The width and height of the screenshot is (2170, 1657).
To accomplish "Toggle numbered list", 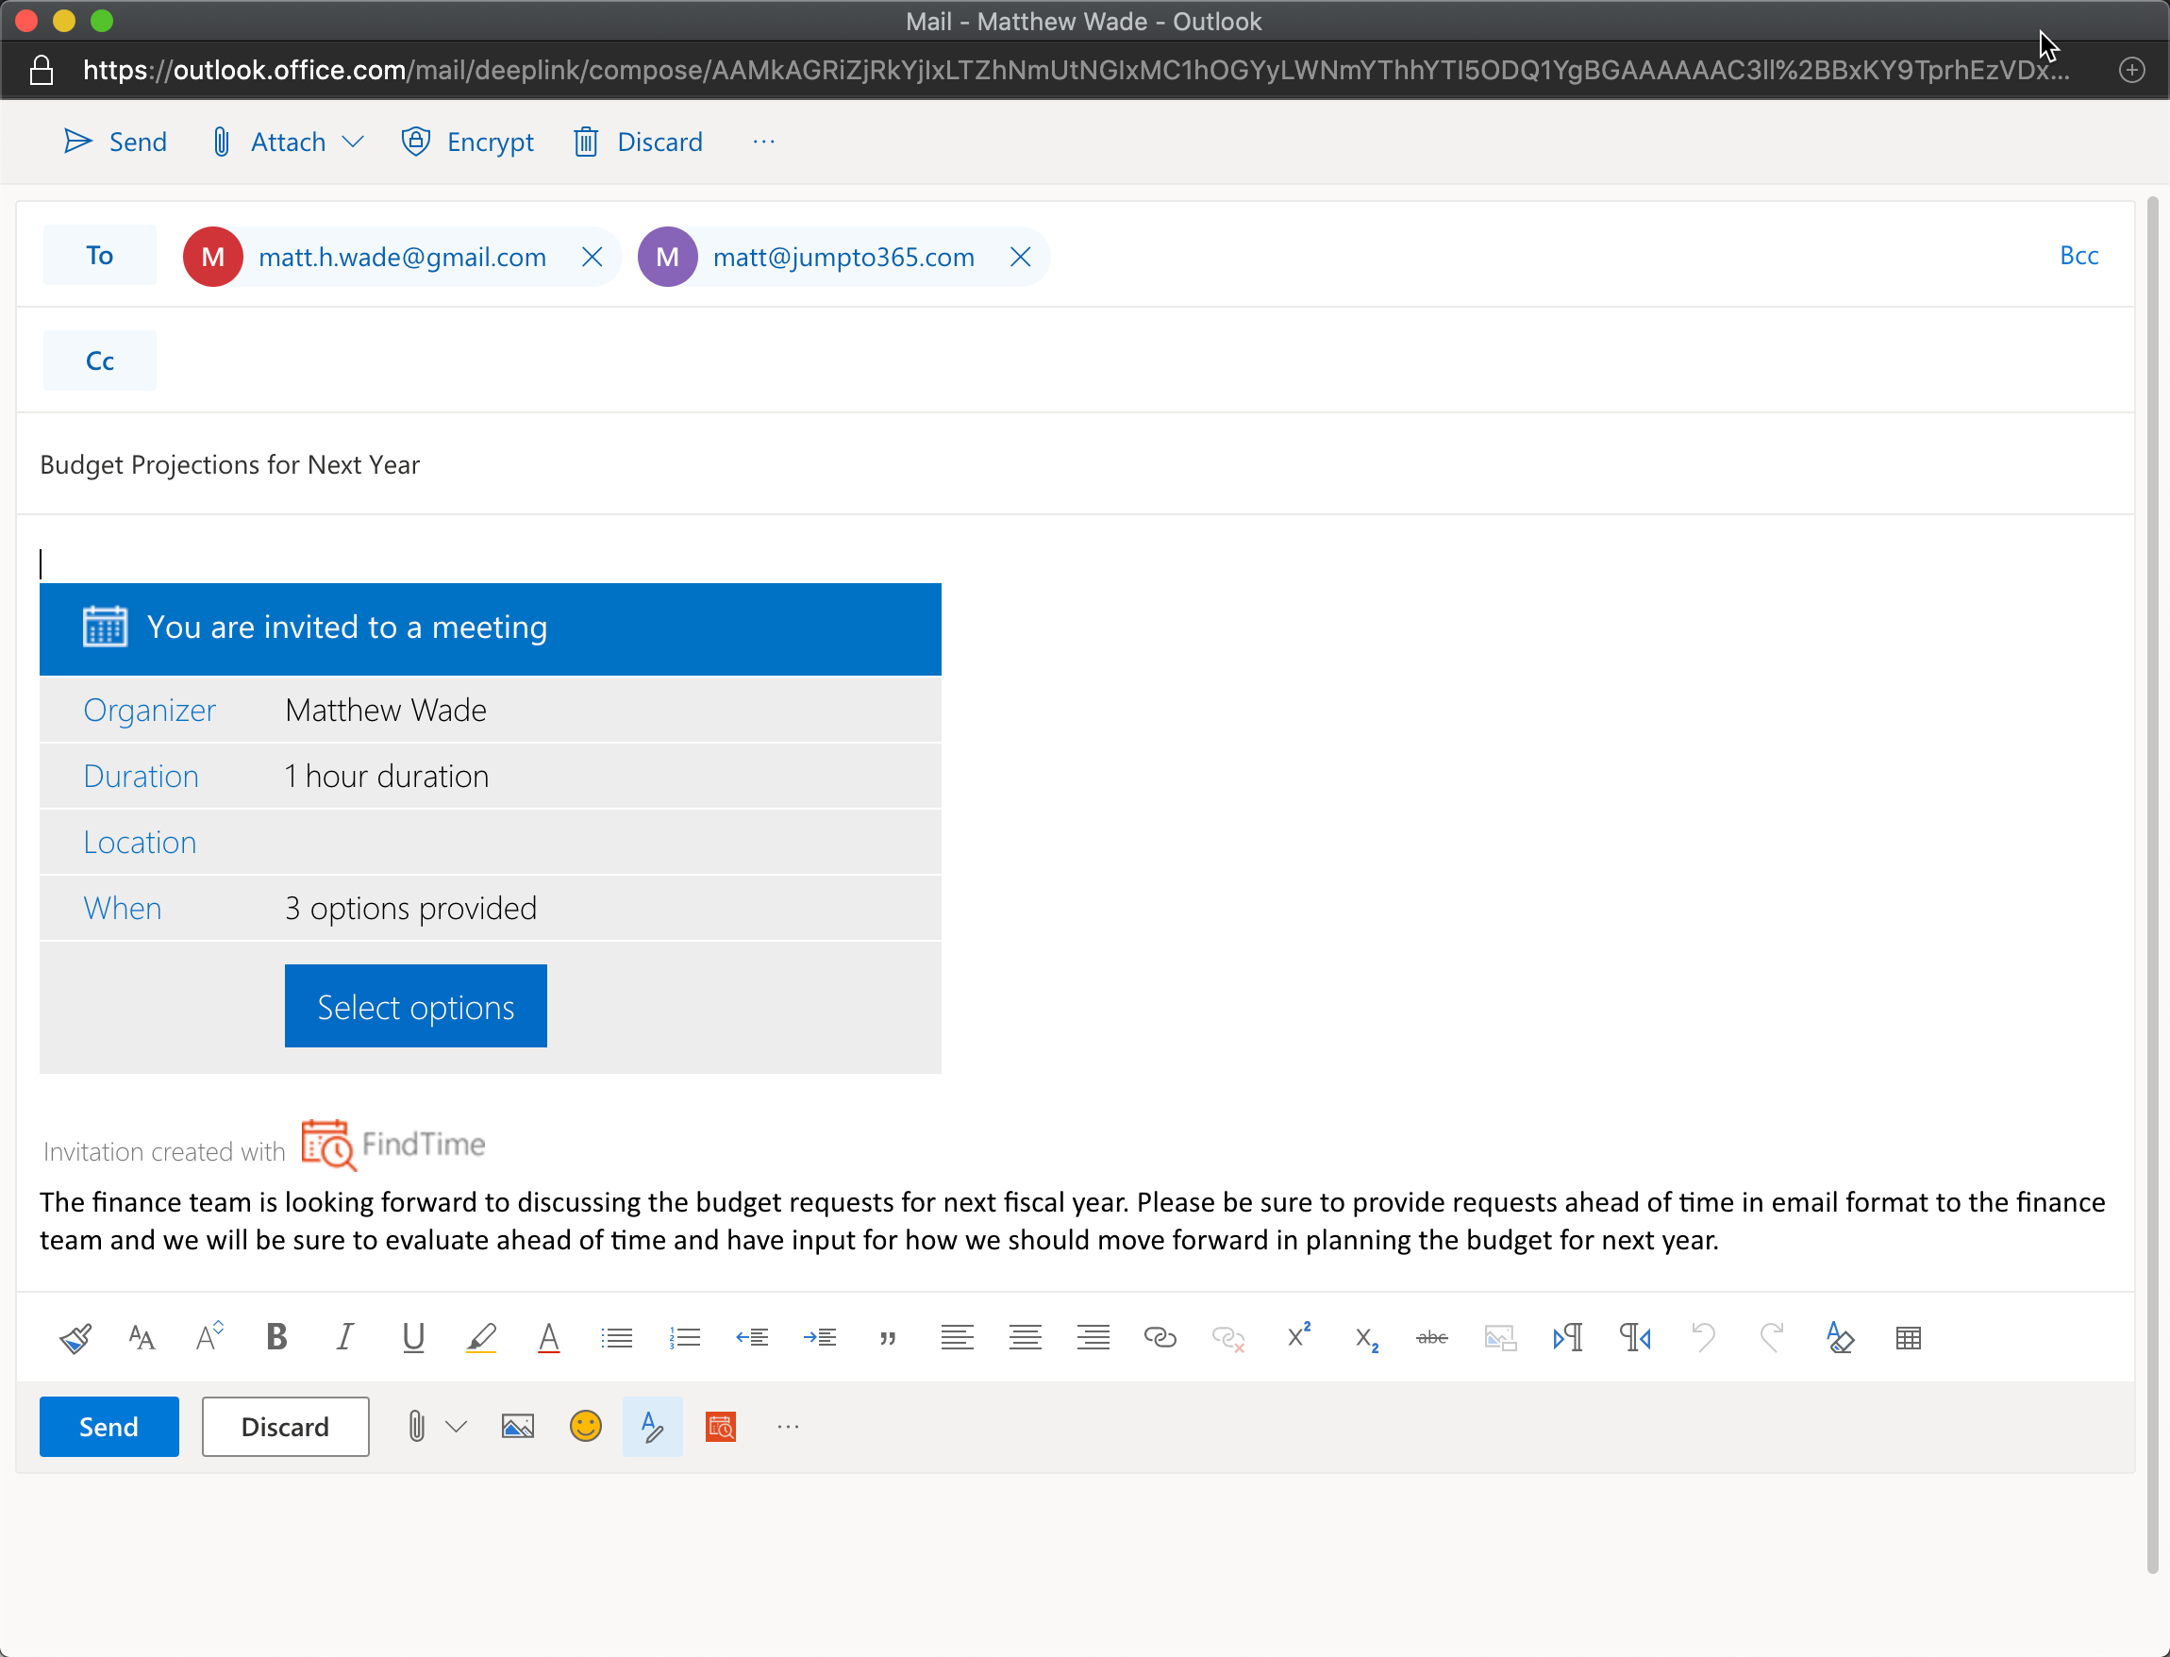I will point(685,1337).
